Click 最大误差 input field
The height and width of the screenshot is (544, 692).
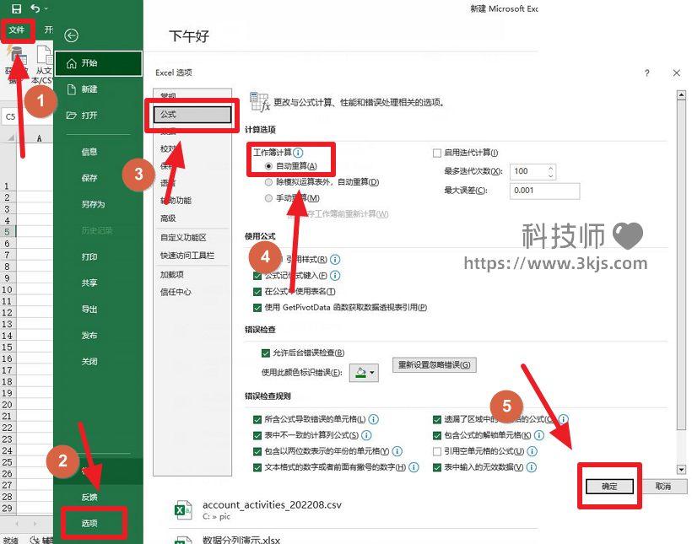[544, 191]
